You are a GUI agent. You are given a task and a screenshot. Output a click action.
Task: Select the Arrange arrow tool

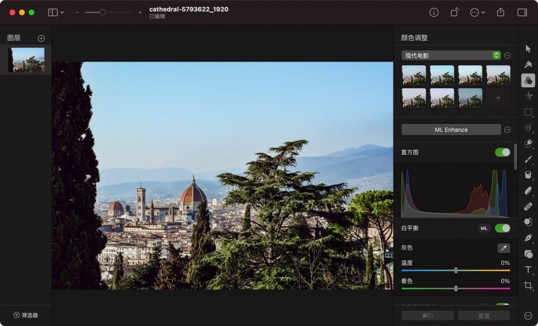click(528, 48)
